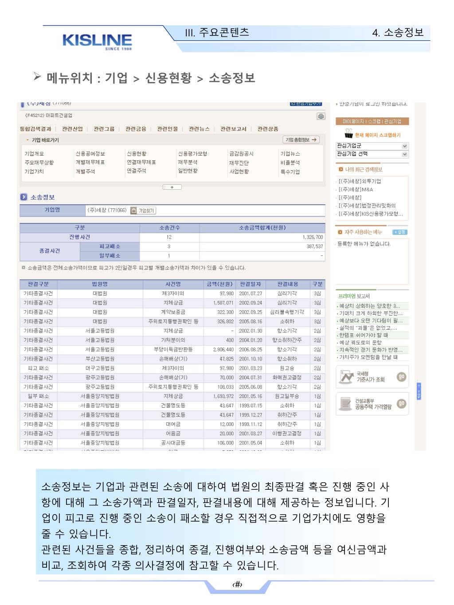The height and width of the screenshot is (605, 454).
Task: Open recent search [(주)세창]법정관리및화의
Action: coord(367,206)
